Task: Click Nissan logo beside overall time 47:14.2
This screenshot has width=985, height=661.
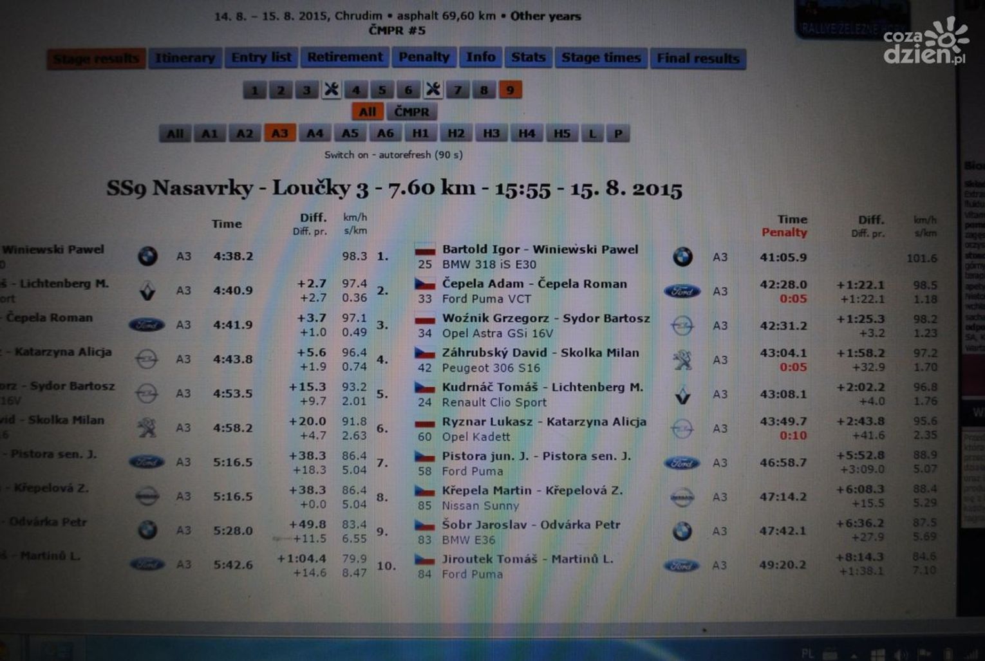Action: tap(682, 498)
